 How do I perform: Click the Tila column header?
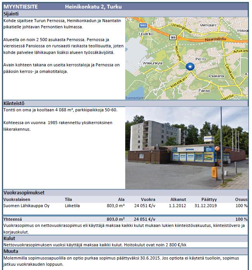[x=68, y=199]
